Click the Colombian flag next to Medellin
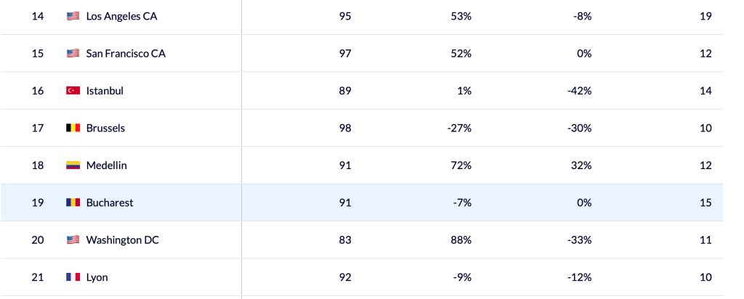Viewport: 744px width, 299px height. pyautogui.click(x=73, y=165)
